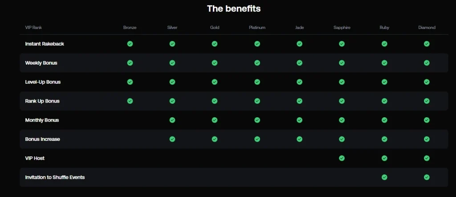Click Monthly Bonus checkmark under Silver
This screenshot has height=197, width=456.
(x=172, y=120)
